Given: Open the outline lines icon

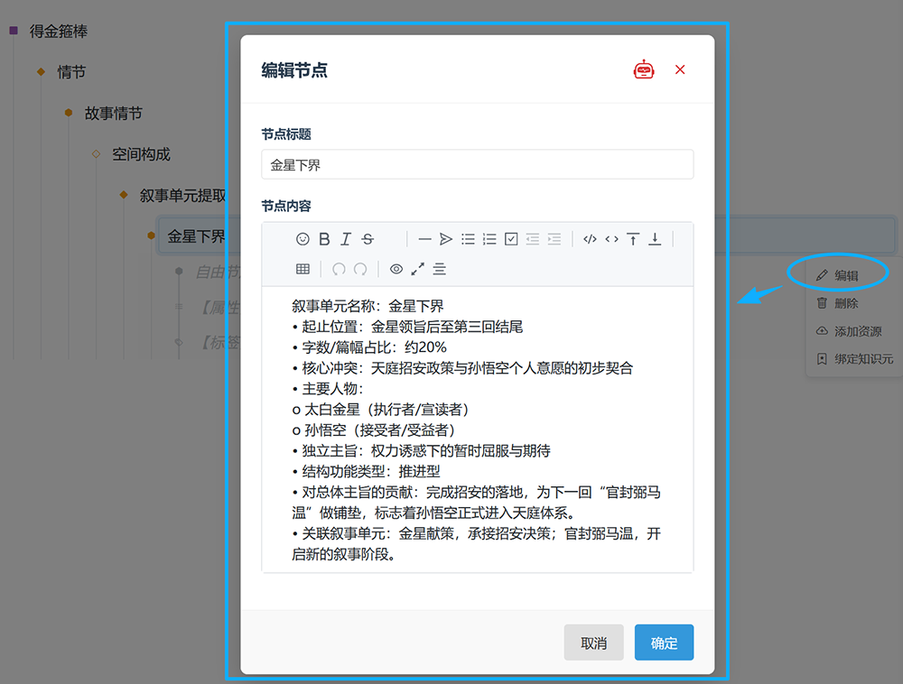Looking at the screenshot, I should tap(440, 269).
